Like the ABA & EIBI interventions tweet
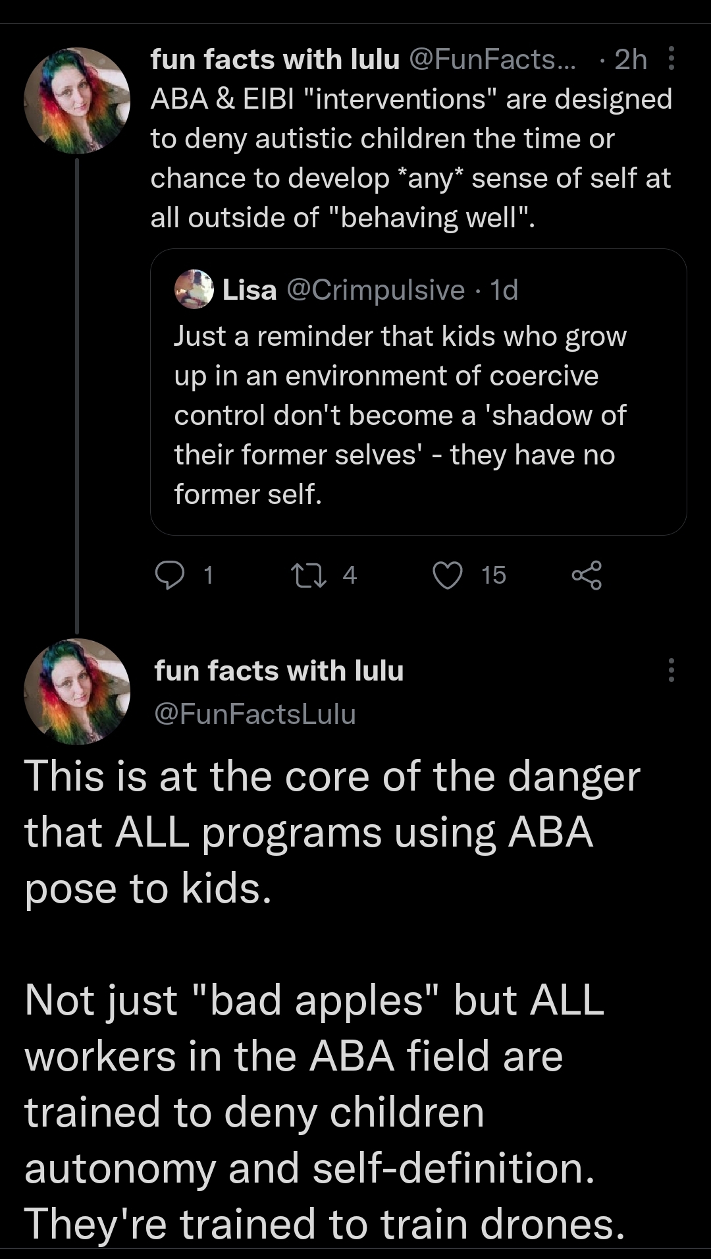711x1259 pixels. (x=447, y=575)
